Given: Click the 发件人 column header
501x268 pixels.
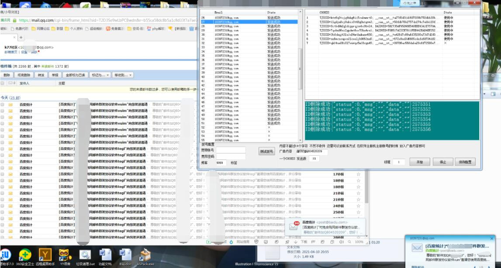Looking at the screenshot, I should [24, 83].
